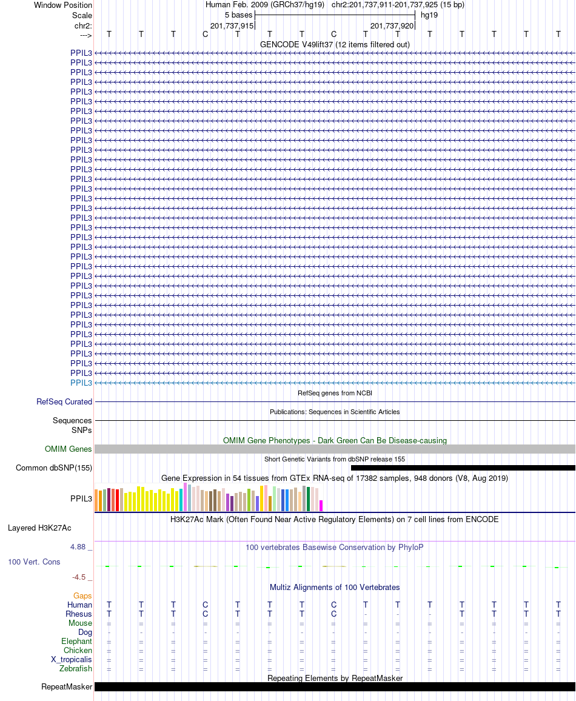Viewport: 576px width, 701px height.
Task: Click the '5 bases' scale bar text
Action: [239, 15]
